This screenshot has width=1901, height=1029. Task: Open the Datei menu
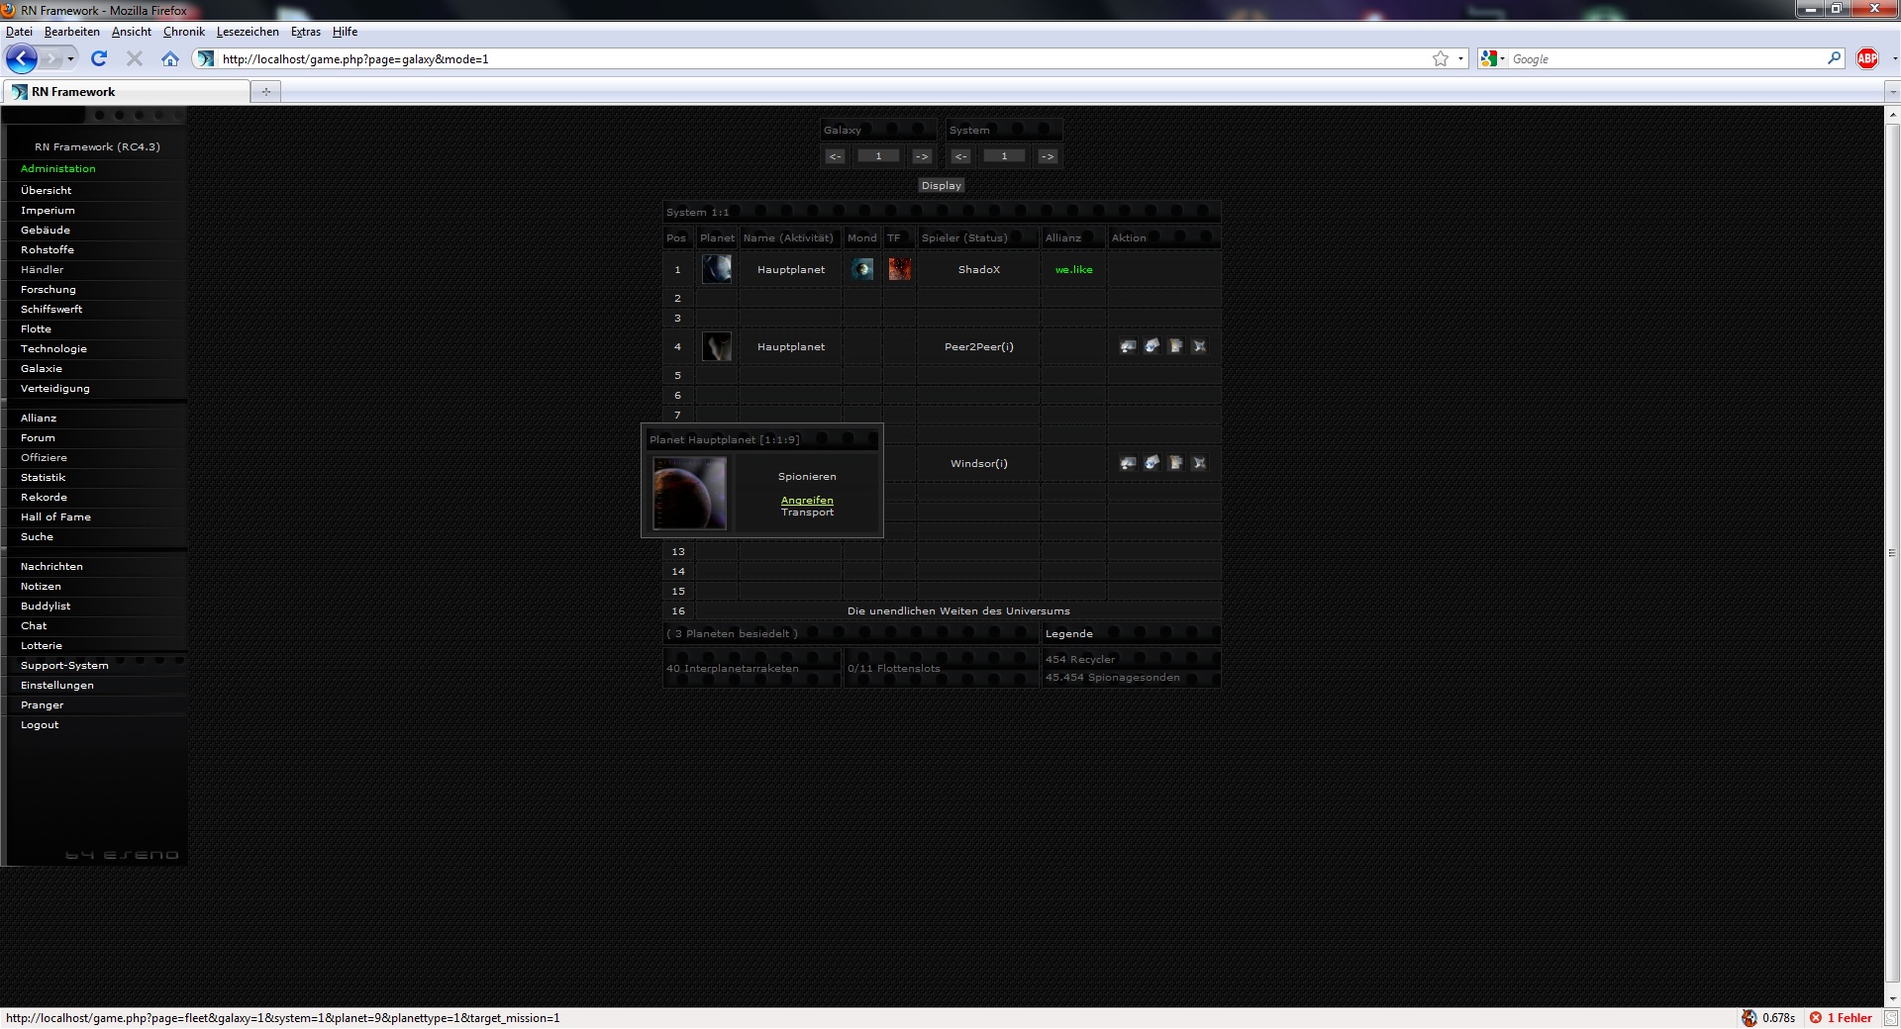tap(19, 32)
